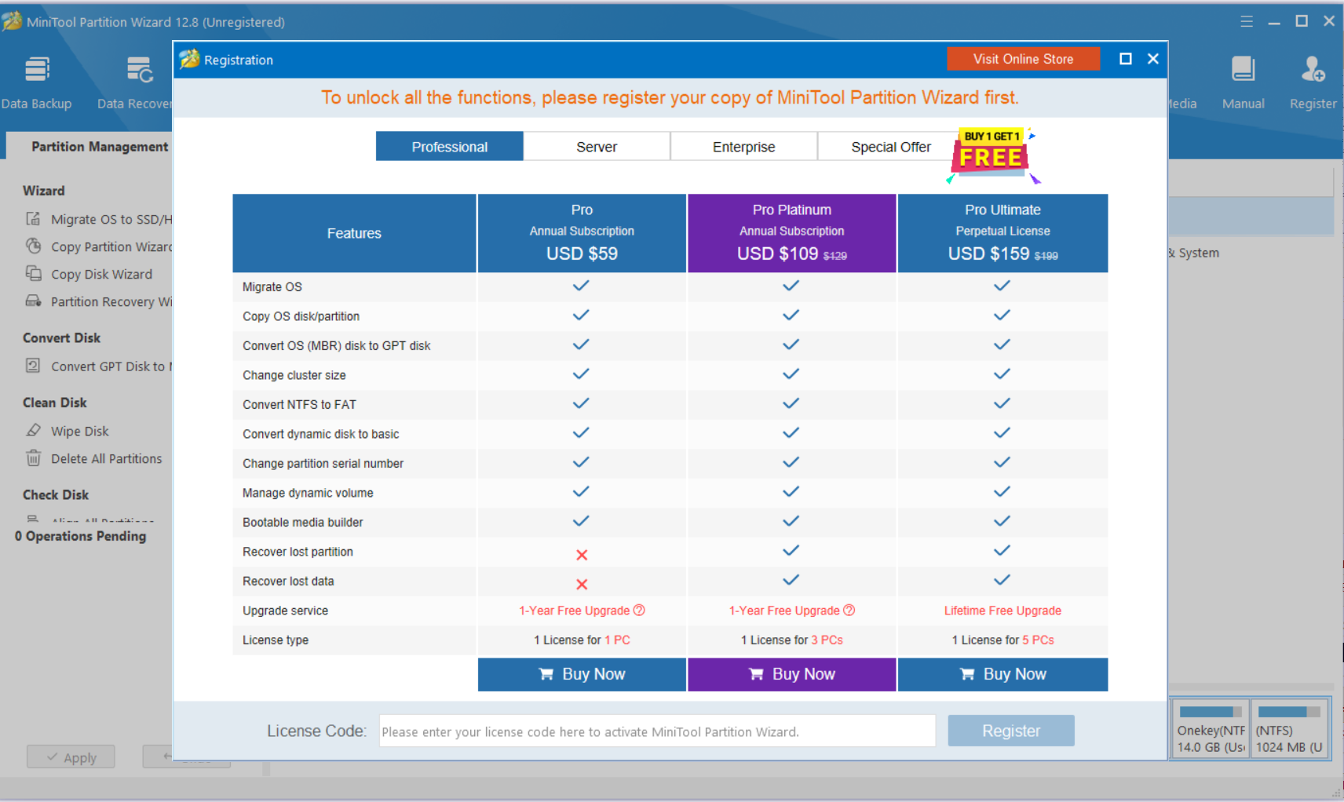Select the Onekey(NTFS) 14.0 GB partition block
Image resolution: width=1344 pixels, height=802 pixels.
[x=1211, y=728]
